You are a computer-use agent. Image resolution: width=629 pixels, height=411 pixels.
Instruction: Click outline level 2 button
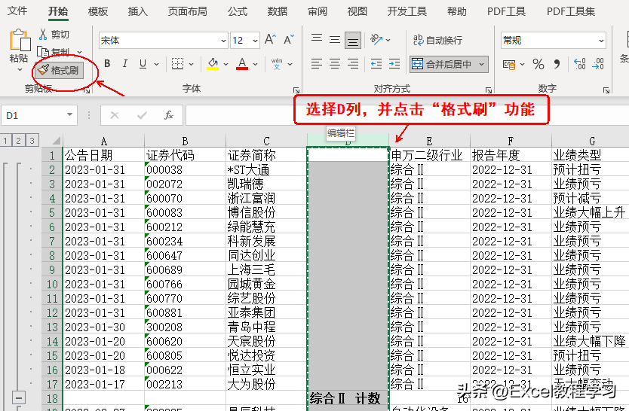[20, 140]
